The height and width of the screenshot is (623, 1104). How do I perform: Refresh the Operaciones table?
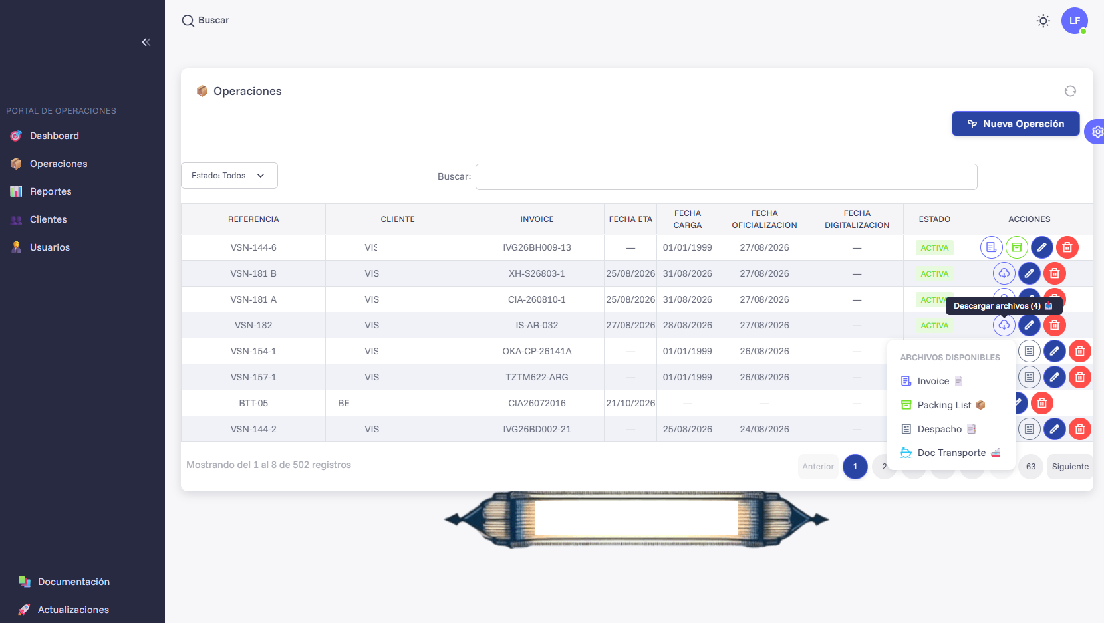1070,91
